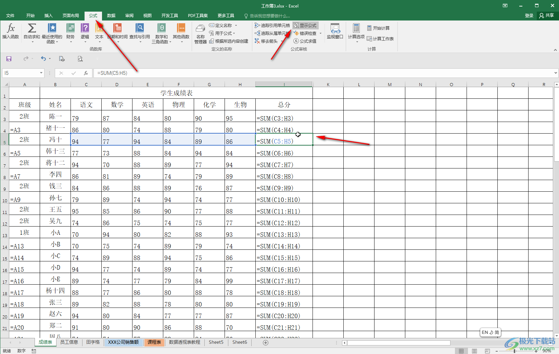The width and height of the screenshot is (559, 354).
Task: Switch to the 插入 Insert tab
Action: [49, 16]
